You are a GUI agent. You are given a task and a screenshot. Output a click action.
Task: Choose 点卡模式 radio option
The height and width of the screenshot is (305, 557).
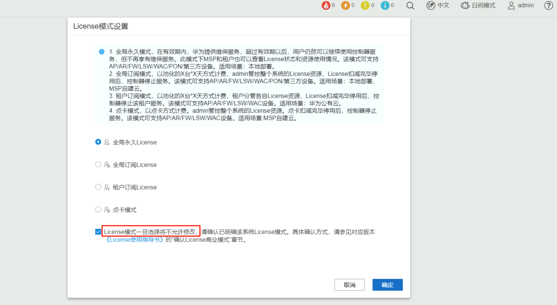98,209
